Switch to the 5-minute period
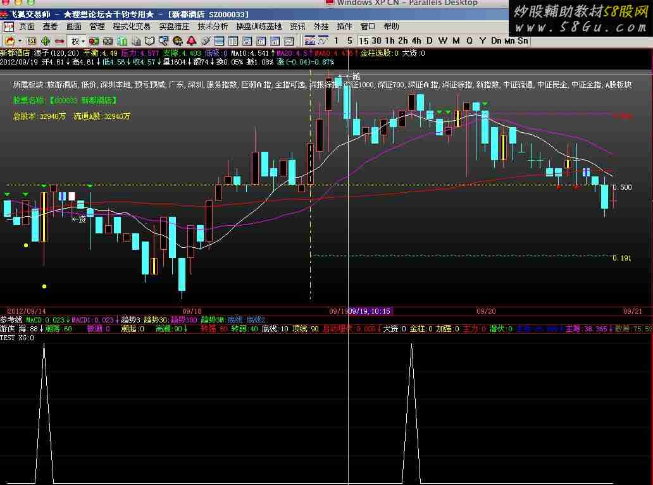 coord(350,41)
